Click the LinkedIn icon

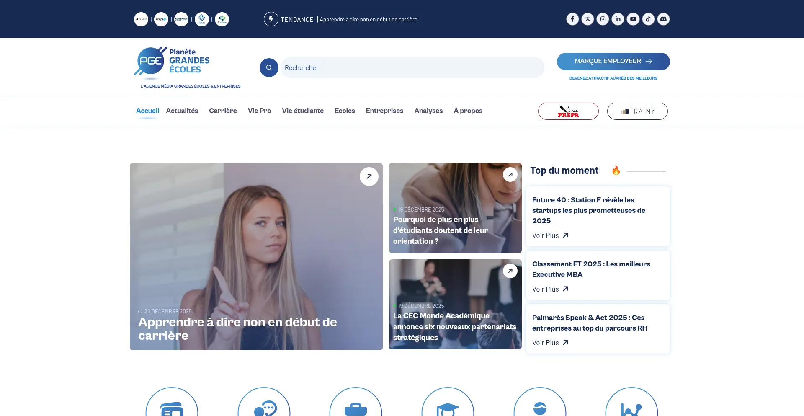[x=618, y=19]
